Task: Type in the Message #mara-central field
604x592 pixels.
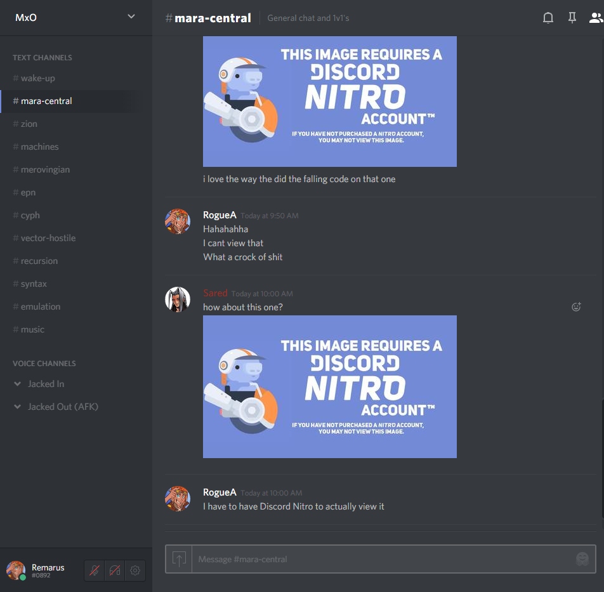Action: pyautogui.click(x=381, y=559)
